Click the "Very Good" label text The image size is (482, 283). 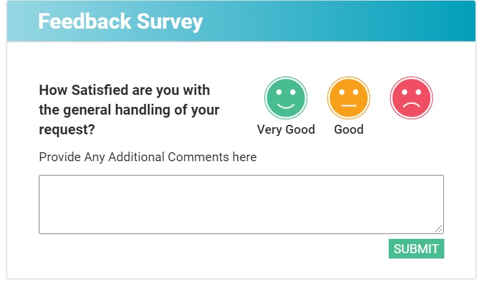point(286,130)
